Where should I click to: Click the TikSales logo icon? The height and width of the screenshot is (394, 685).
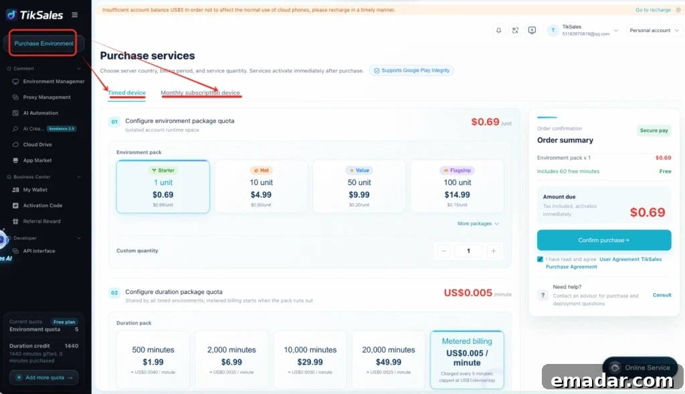(12, 15)
